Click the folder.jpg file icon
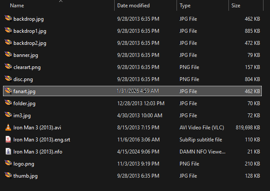 click(x=8, y=103)
